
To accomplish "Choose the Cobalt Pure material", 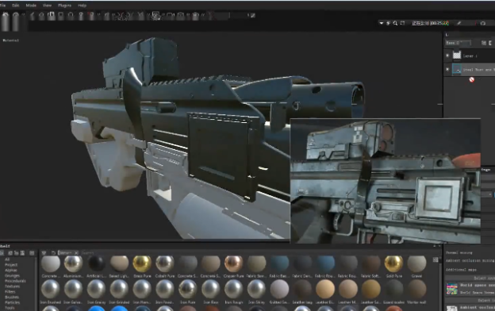I will pyautogui.click(x=165, y=264).
